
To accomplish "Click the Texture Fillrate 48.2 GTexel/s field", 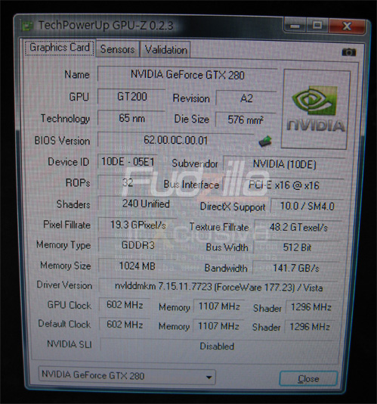I will (298, 228).
